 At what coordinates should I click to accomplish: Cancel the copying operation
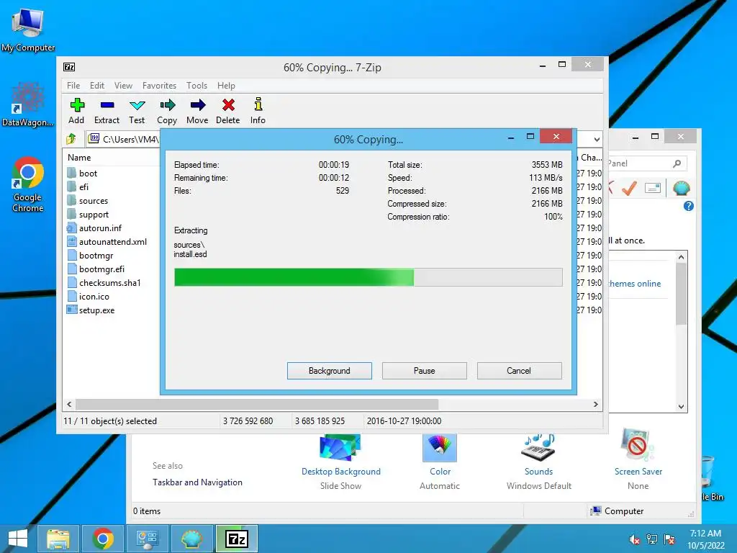(520, 371)
